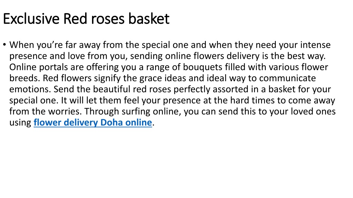The height and width of the screenshot is (198, 353).
Task: Click the bullet point marker before When
Action: [x=4, y=44]
